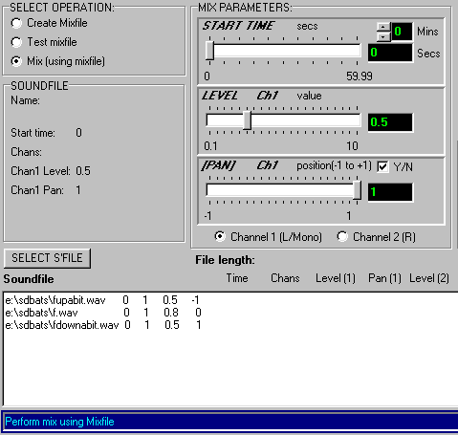Click the Soundfile column header
This screenshot has width=458, height=435.
point(29,279)
